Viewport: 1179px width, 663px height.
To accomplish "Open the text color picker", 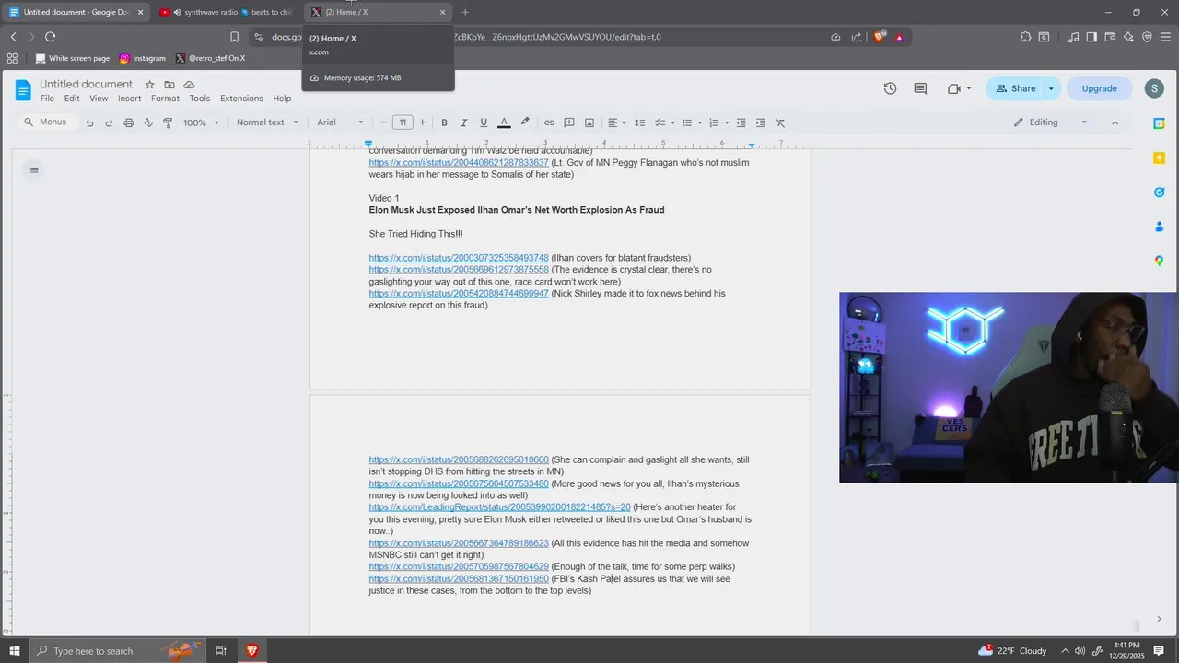I will [x=504, y=122].
